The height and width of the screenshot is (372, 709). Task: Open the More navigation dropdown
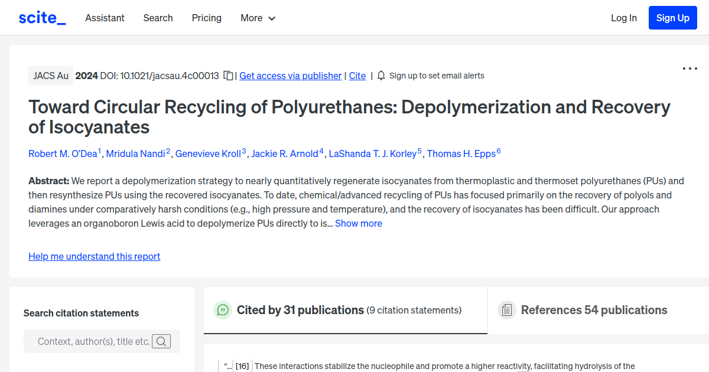(258, 18)
